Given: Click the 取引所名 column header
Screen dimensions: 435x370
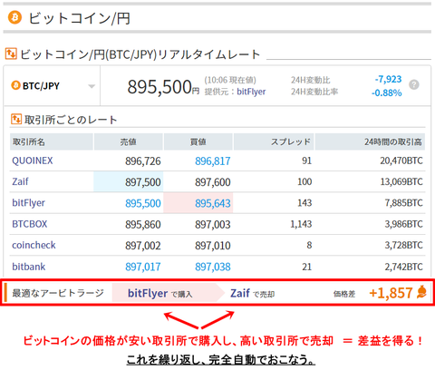Looking at the screenshot, I should 52,141.
